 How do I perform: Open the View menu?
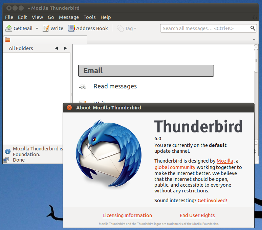tap(38, 17)
